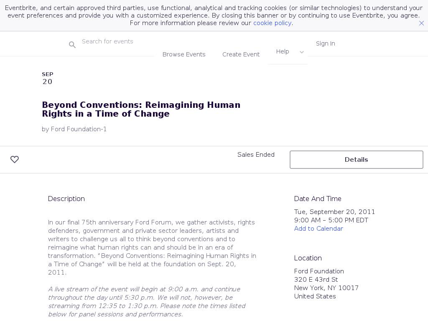428x321 pixels.
Task: Click the Sign In link
Action: [x=325, y=43]
